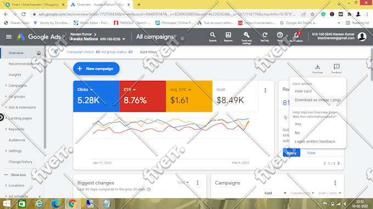Click home icon beside Overview
Viewport: 373px width, 209px height.
pyautogui.click(x=39, y=53)
